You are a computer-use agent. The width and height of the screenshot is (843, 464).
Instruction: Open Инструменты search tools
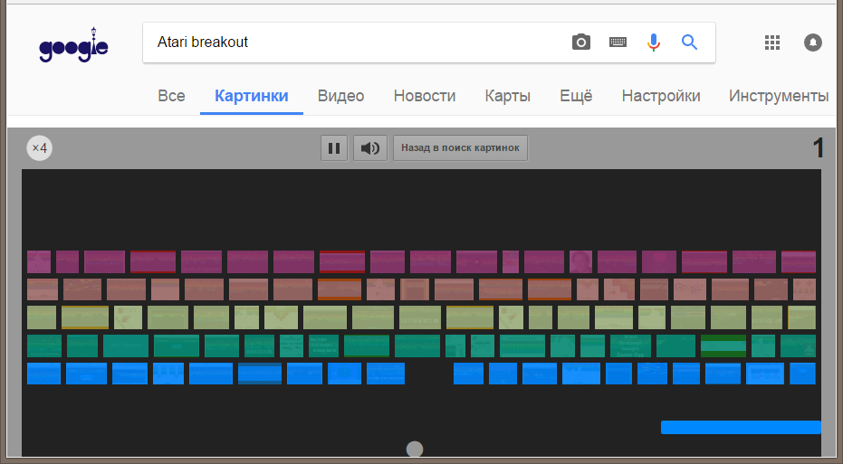tap(779, 96)
